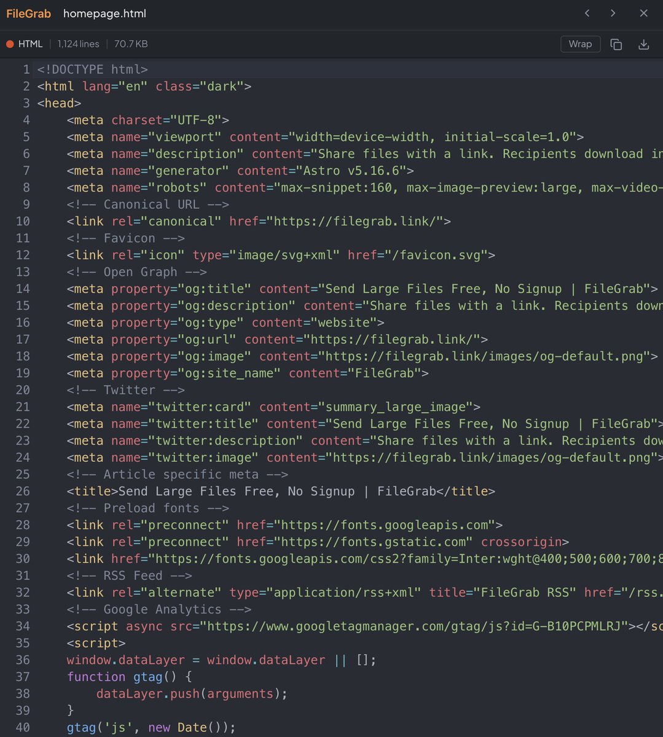Click the Preload fonts comment
The height and width of the screenshot is (737, 663).
tap(147, 509)
